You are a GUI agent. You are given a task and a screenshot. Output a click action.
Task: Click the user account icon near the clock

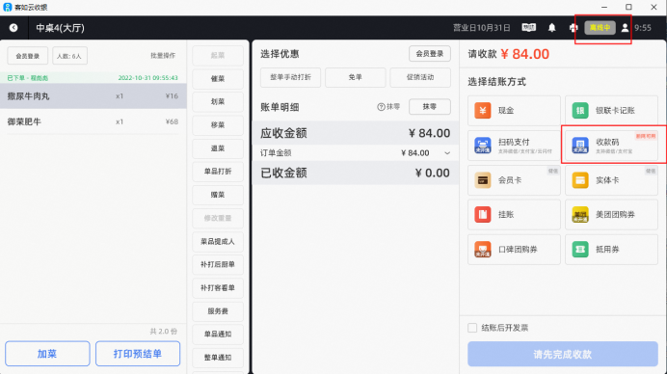click(625, 28)
